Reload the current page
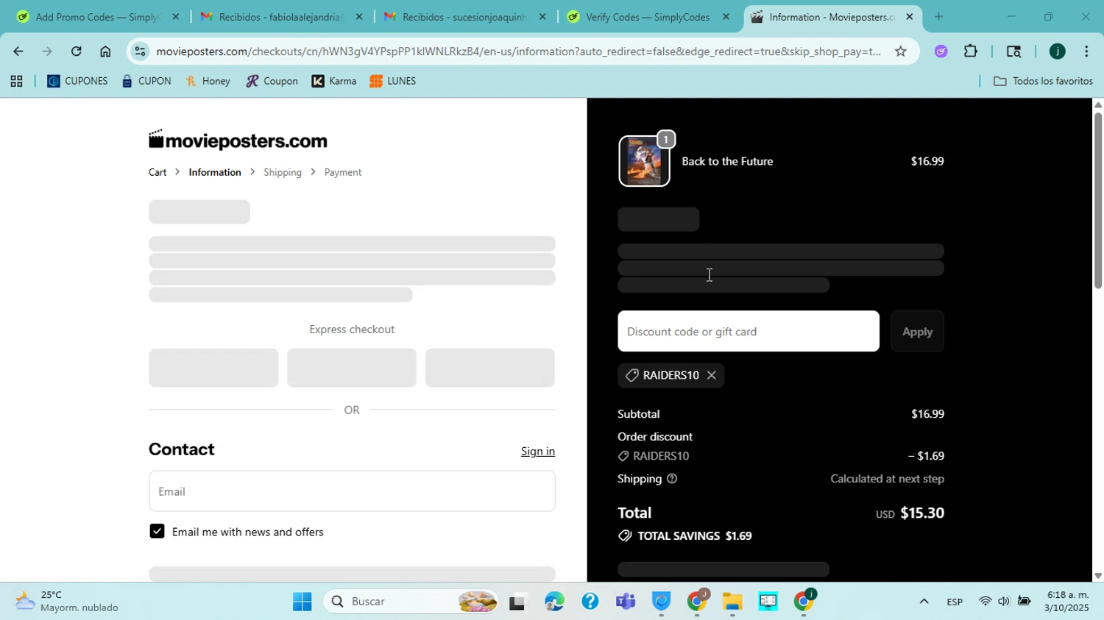This screenshot has width=1104, height=620. click(76, 51)
